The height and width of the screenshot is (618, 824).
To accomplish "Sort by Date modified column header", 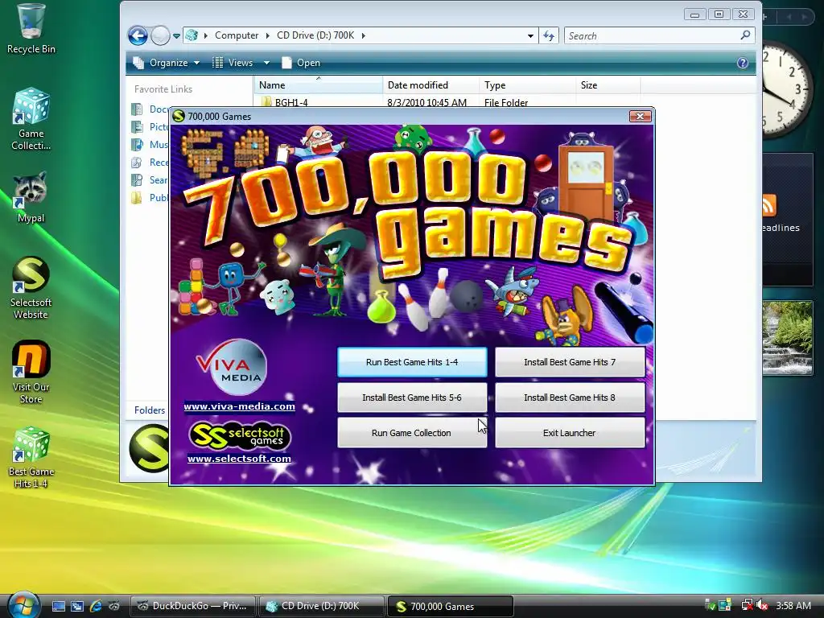I will pos(431,85).
